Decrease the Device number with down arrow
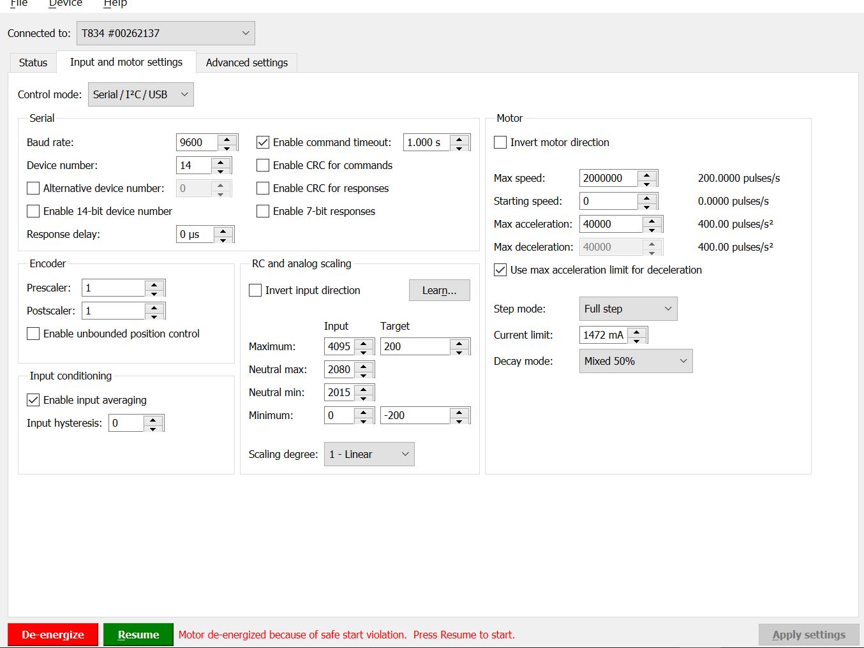 [221, 170]
